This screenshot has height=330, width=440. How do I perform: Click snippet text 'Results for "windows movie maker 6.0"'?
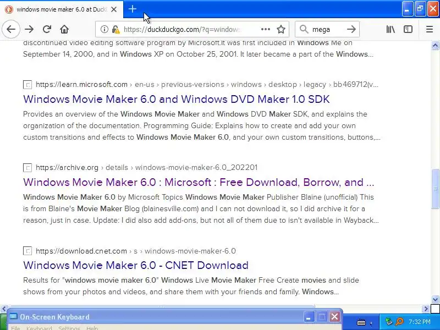91,280
